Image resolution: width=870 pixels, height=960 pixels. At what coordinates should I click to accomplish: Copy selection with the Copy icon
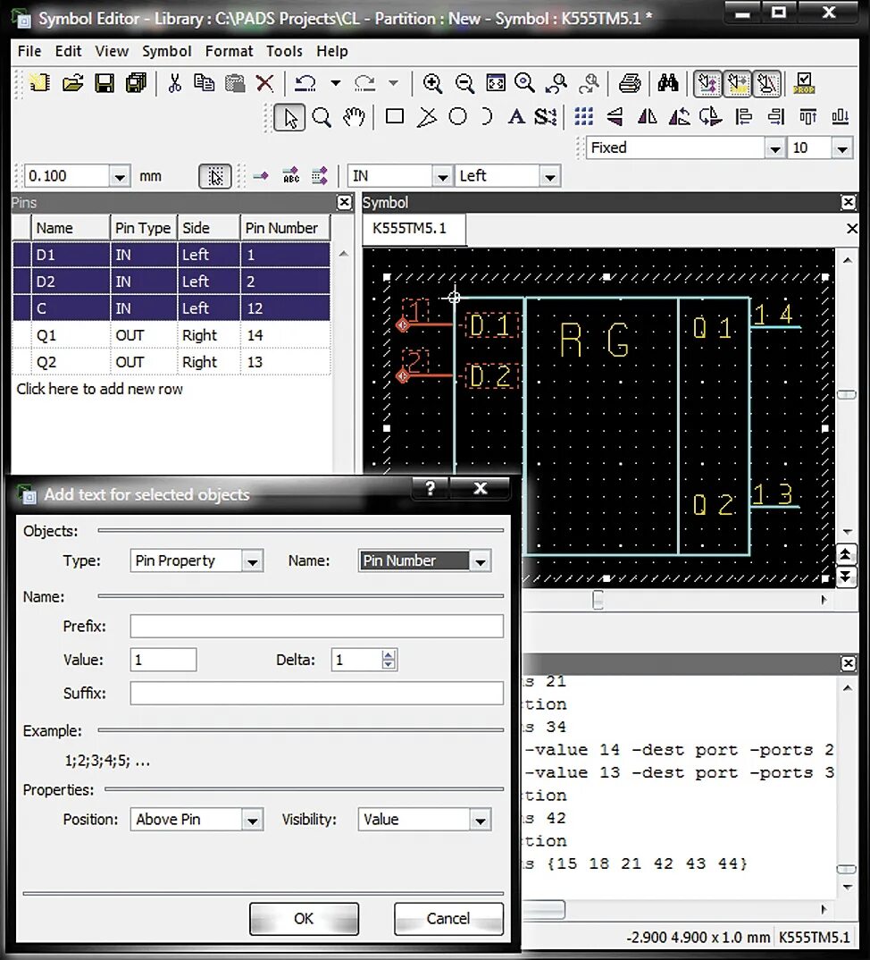204,82
